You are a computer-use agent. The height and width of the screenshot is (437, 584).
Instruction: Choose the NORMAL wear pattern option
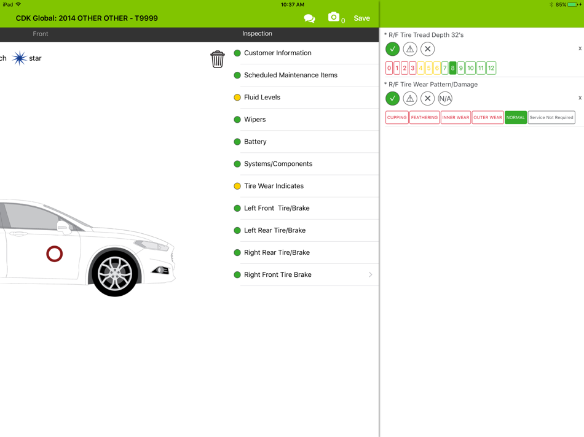tap(515, 117)
